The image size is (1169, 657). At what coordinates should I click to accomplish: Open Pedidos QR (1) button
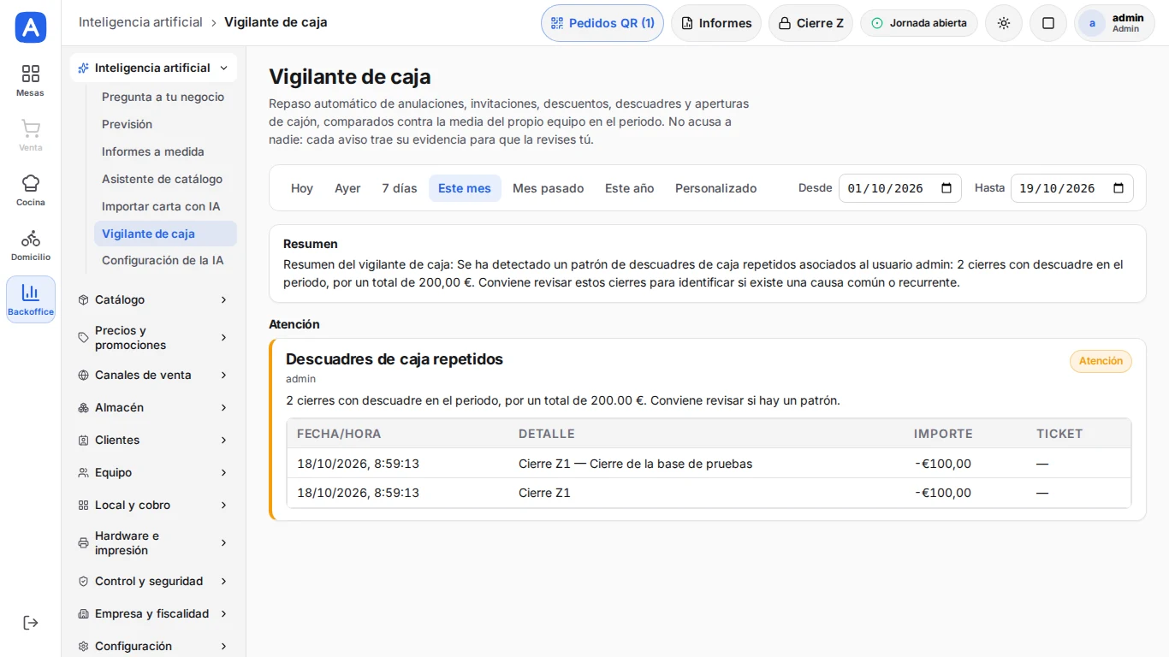tap(602, 23)
